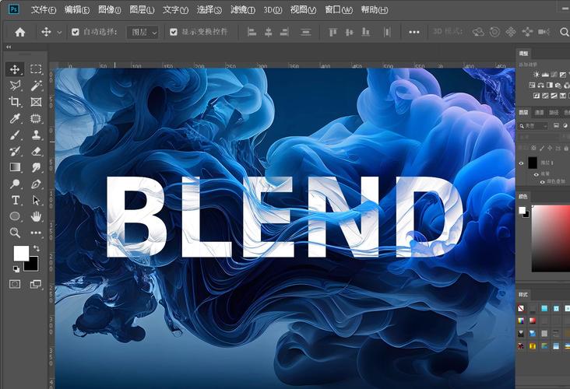Open the options bar three-dots more menu
The width and height of the screenshot is (570, 389).
[414, 32]
